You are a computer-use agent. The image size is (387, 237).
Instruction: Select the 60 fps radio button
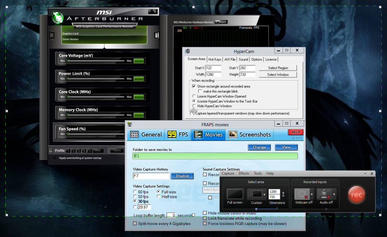[x=135, y=192]
